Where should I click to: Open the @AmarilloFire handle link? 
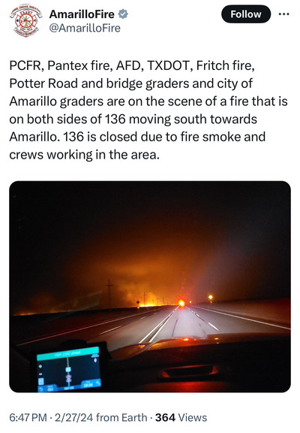click(85, 28)
